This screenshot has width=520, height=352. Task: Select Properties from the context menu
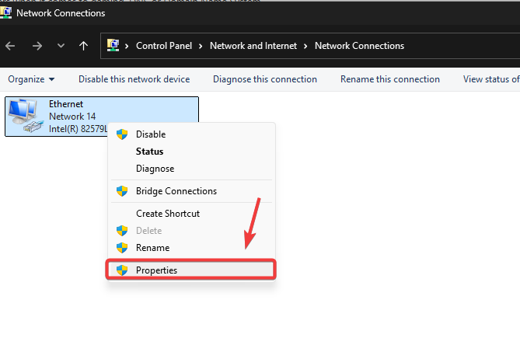point(156,270)
